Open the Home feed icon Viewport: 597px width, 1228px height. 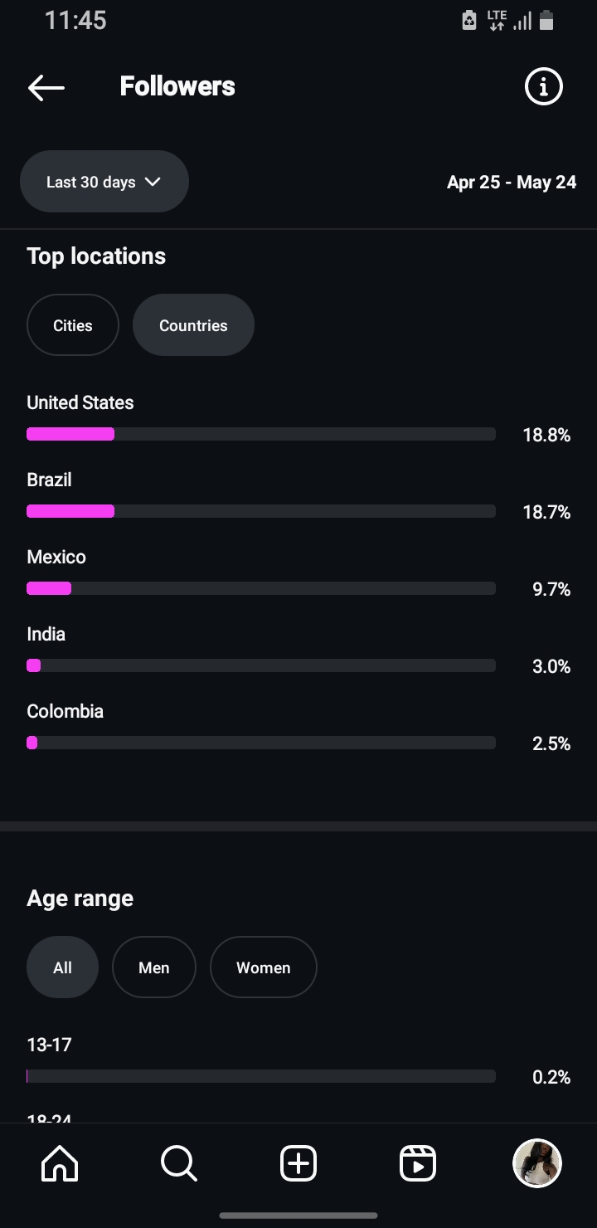click(x=60, y=1163)
